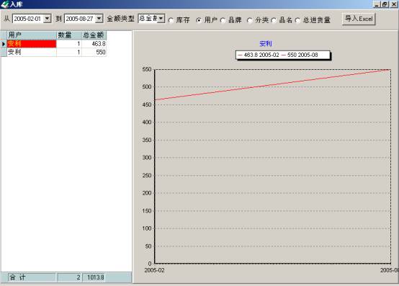Image resolution: width=399 pixels, height=286 pixels.
Task: Open the start date 2005-02-01 dropdown
Action: 48,19
